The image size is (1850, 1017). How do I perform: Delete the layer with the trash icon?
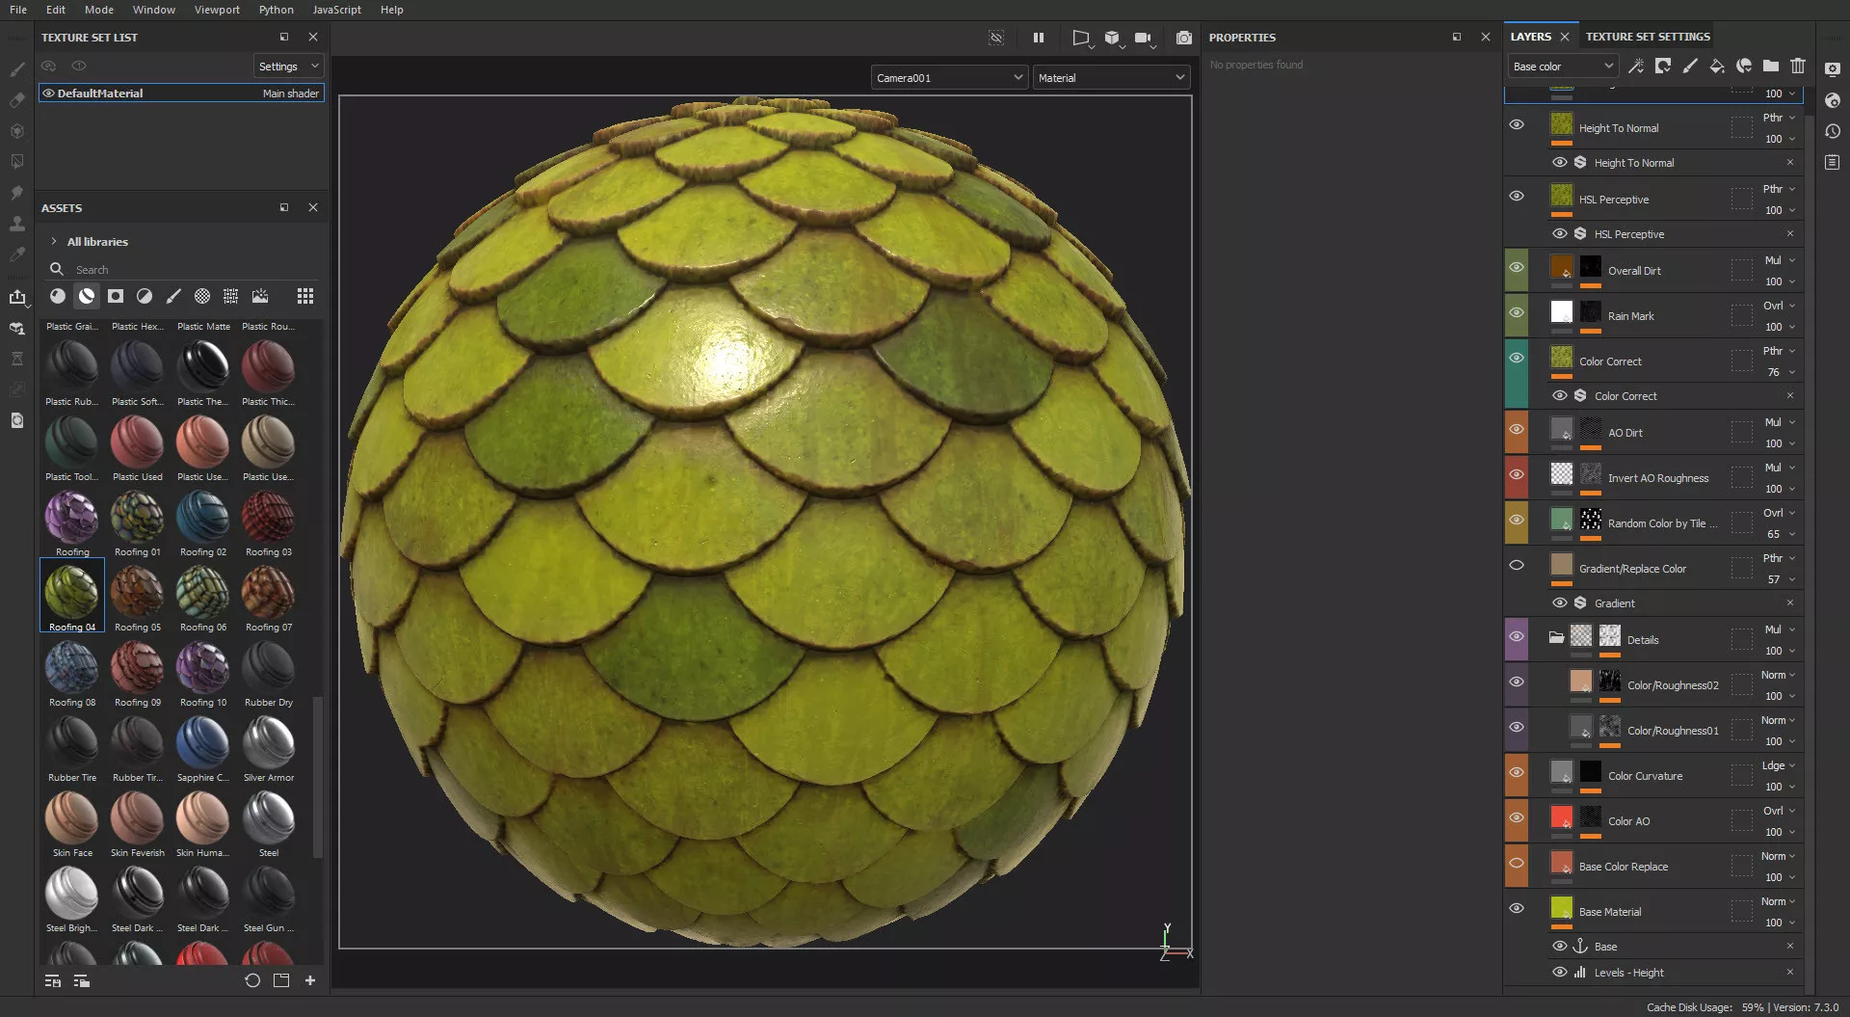point(1797,66)
